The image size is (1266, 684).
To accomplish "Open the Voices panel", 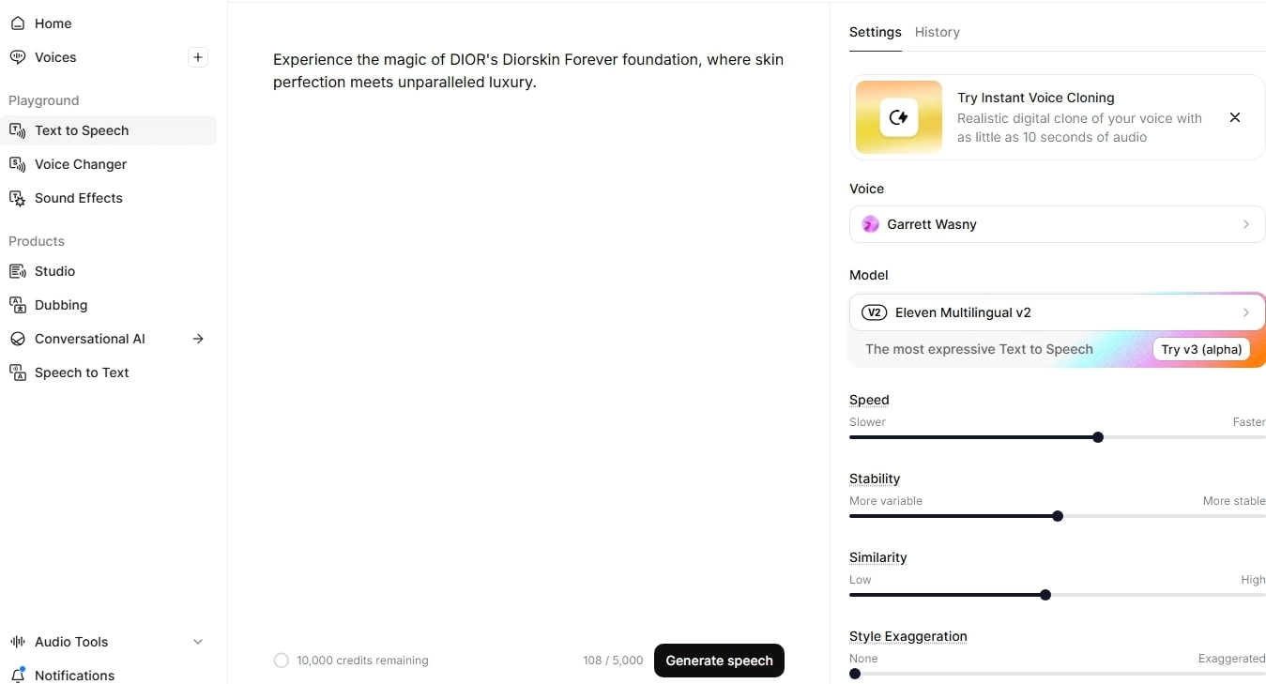I will pyautogui.click(x=55, y=57).
